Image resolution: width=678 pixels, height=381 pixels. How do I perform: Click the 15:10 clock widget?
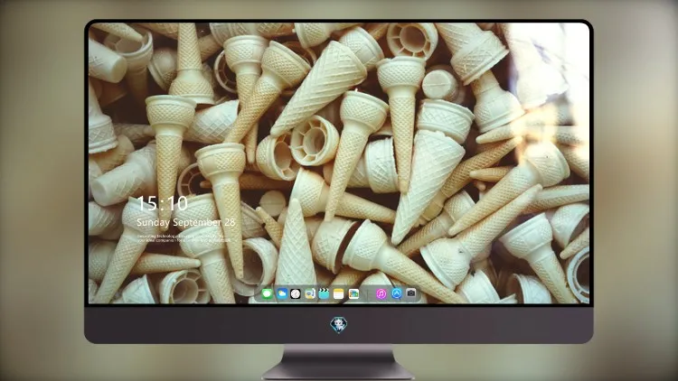click(162, 203)
